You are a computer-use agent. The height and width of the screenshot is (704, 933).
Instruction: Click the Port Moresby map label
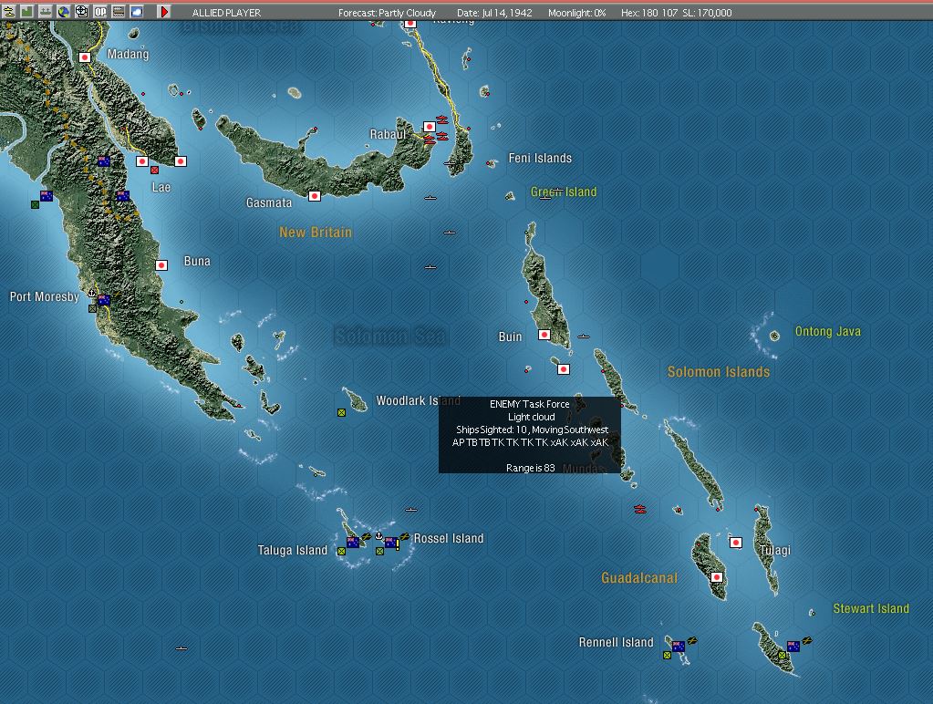click(x=45, y=296)
